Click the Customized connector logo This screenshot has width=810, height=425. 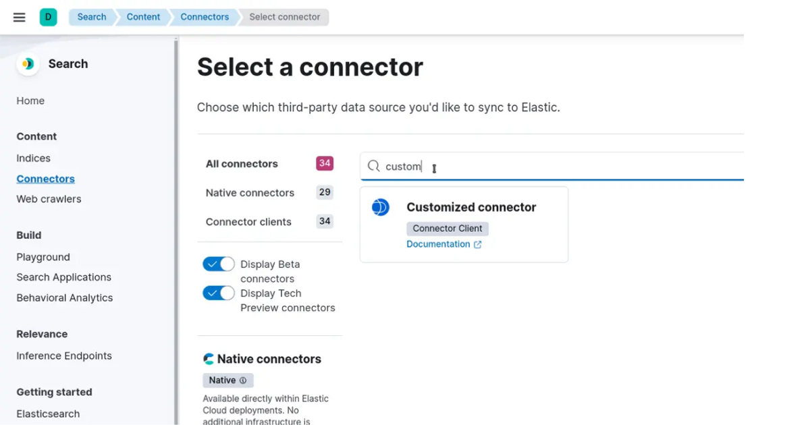point(380,207)
